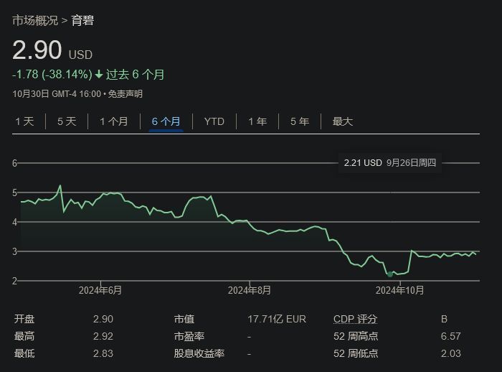Switch chart to 1 年 range
The width and height of the screenshot is (502, 372).
[257, 121]
